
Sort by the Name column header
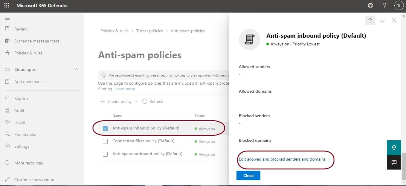117,115
